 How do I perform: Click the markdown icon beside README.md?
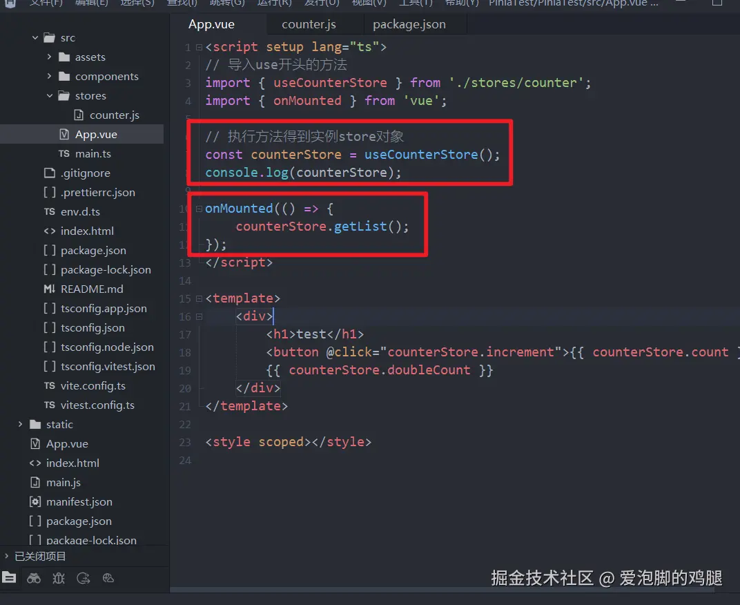click(x=50, y=289)
